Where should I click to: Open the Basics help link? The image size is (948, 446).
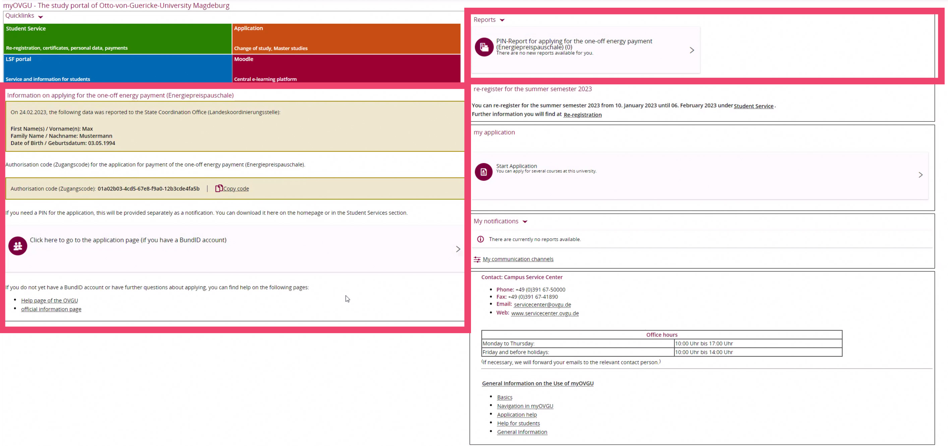coord(505,397)
